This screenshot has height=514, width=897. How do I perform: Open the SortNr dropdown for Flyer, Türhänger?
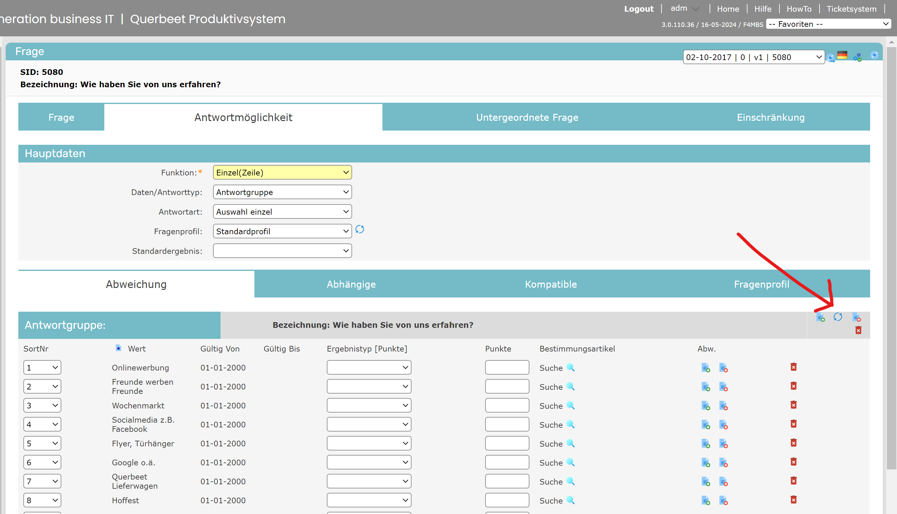tap(42, 444)
